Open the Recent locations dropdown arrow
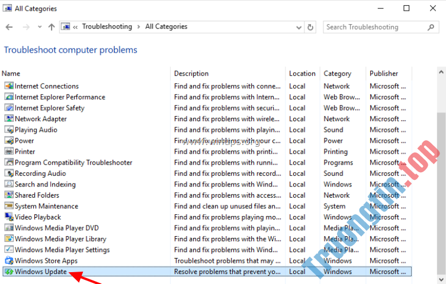 coord(40,27)
